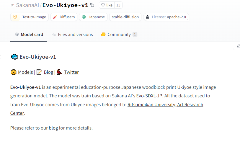Switch to the Model card tab
Image resolution: width=240 pixels, height=144 pixels.
tap(29, 35)
